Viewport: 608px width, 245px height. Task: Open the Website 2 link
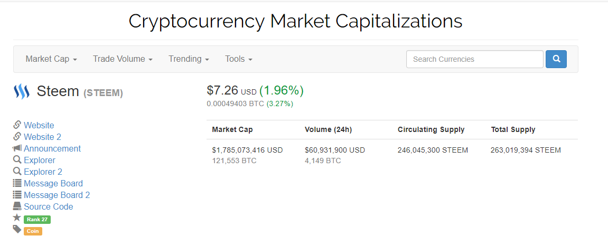click(x=42, y=137)
